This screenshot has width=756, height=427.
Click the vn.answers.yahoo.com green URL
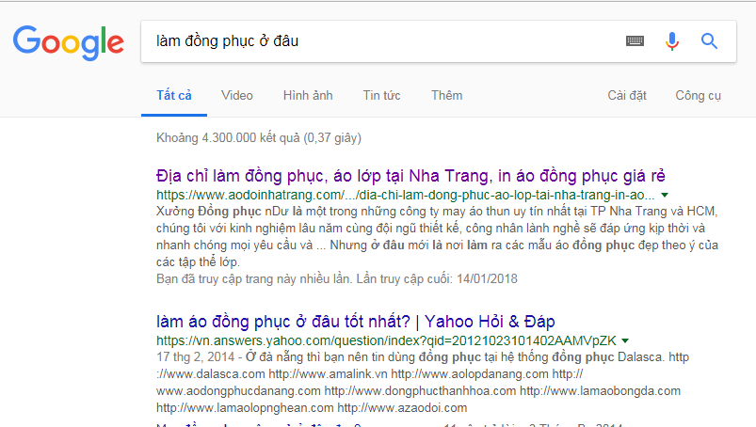pos(386,340)
